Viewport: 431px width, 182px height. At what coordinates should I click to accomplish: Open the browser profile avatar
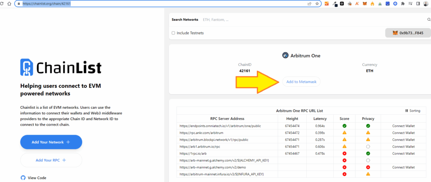(x=426, y=3)
